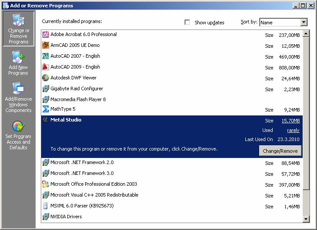The image size is (317, 230).
Task: Click the 88,54MB size value
Action: click(x=291, y=163)
